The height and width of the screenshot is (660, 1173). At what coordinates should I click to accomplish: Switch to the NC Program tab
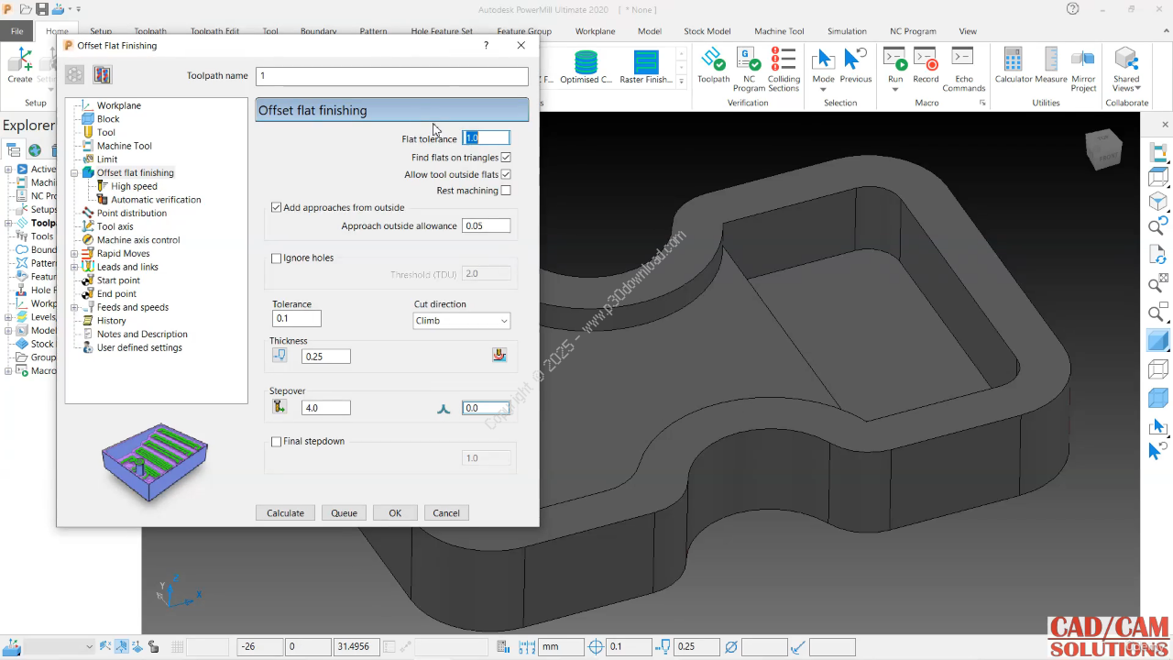(913, 31)
